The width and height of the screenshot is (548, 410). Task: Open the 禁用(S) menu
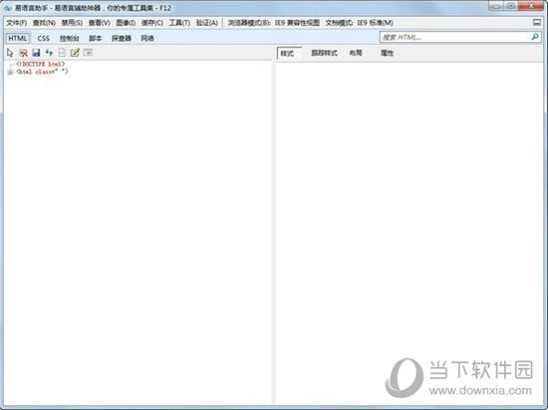tap(72, 23)
